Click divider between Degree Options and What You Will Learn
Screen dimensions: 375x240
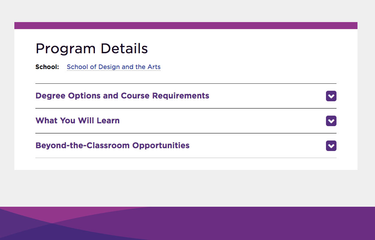click(186, 108)
